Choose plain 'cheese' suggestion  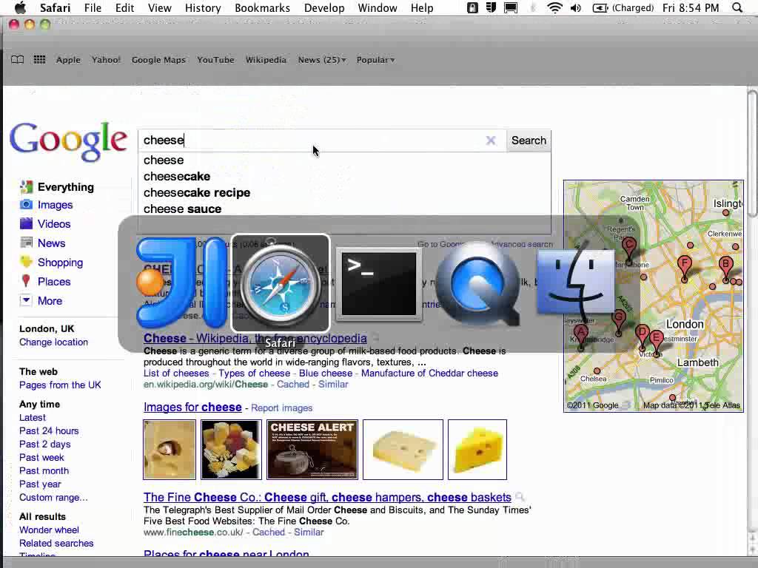[x=164, y=160]
